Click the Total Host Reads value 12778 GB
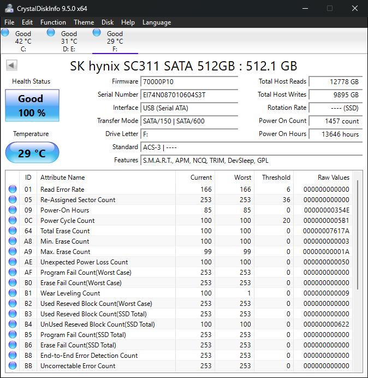The height and width of the screenshot is (378, 368). [335, 81]
